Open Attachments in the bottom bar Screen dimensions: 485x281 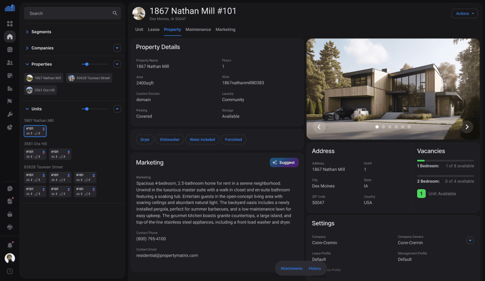tap(291, 268)
